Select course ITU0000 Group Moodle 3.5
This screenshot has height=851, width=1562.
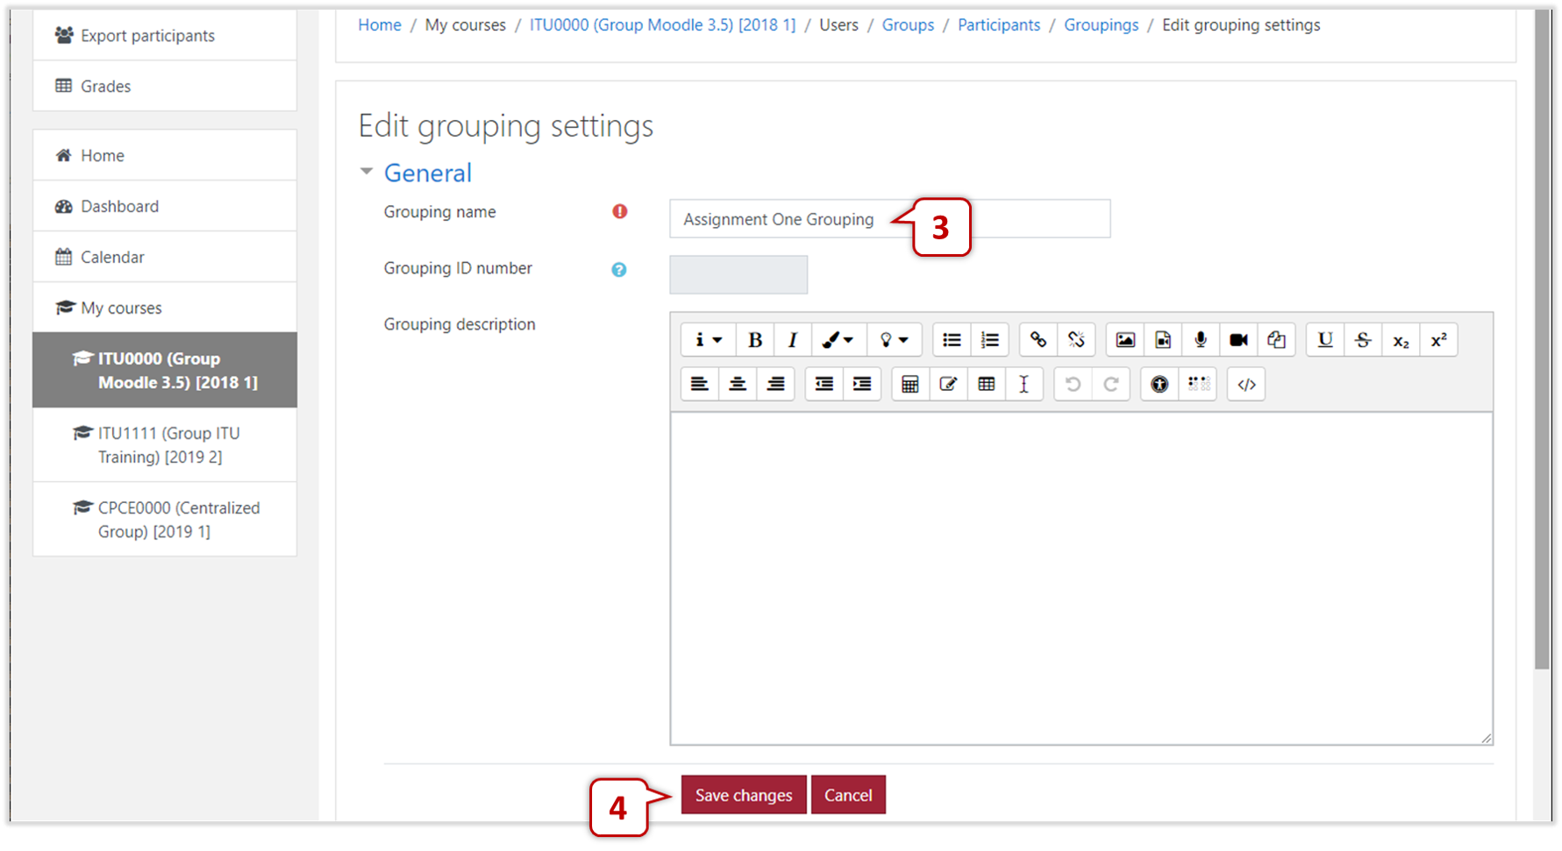(x=165, y=370)
